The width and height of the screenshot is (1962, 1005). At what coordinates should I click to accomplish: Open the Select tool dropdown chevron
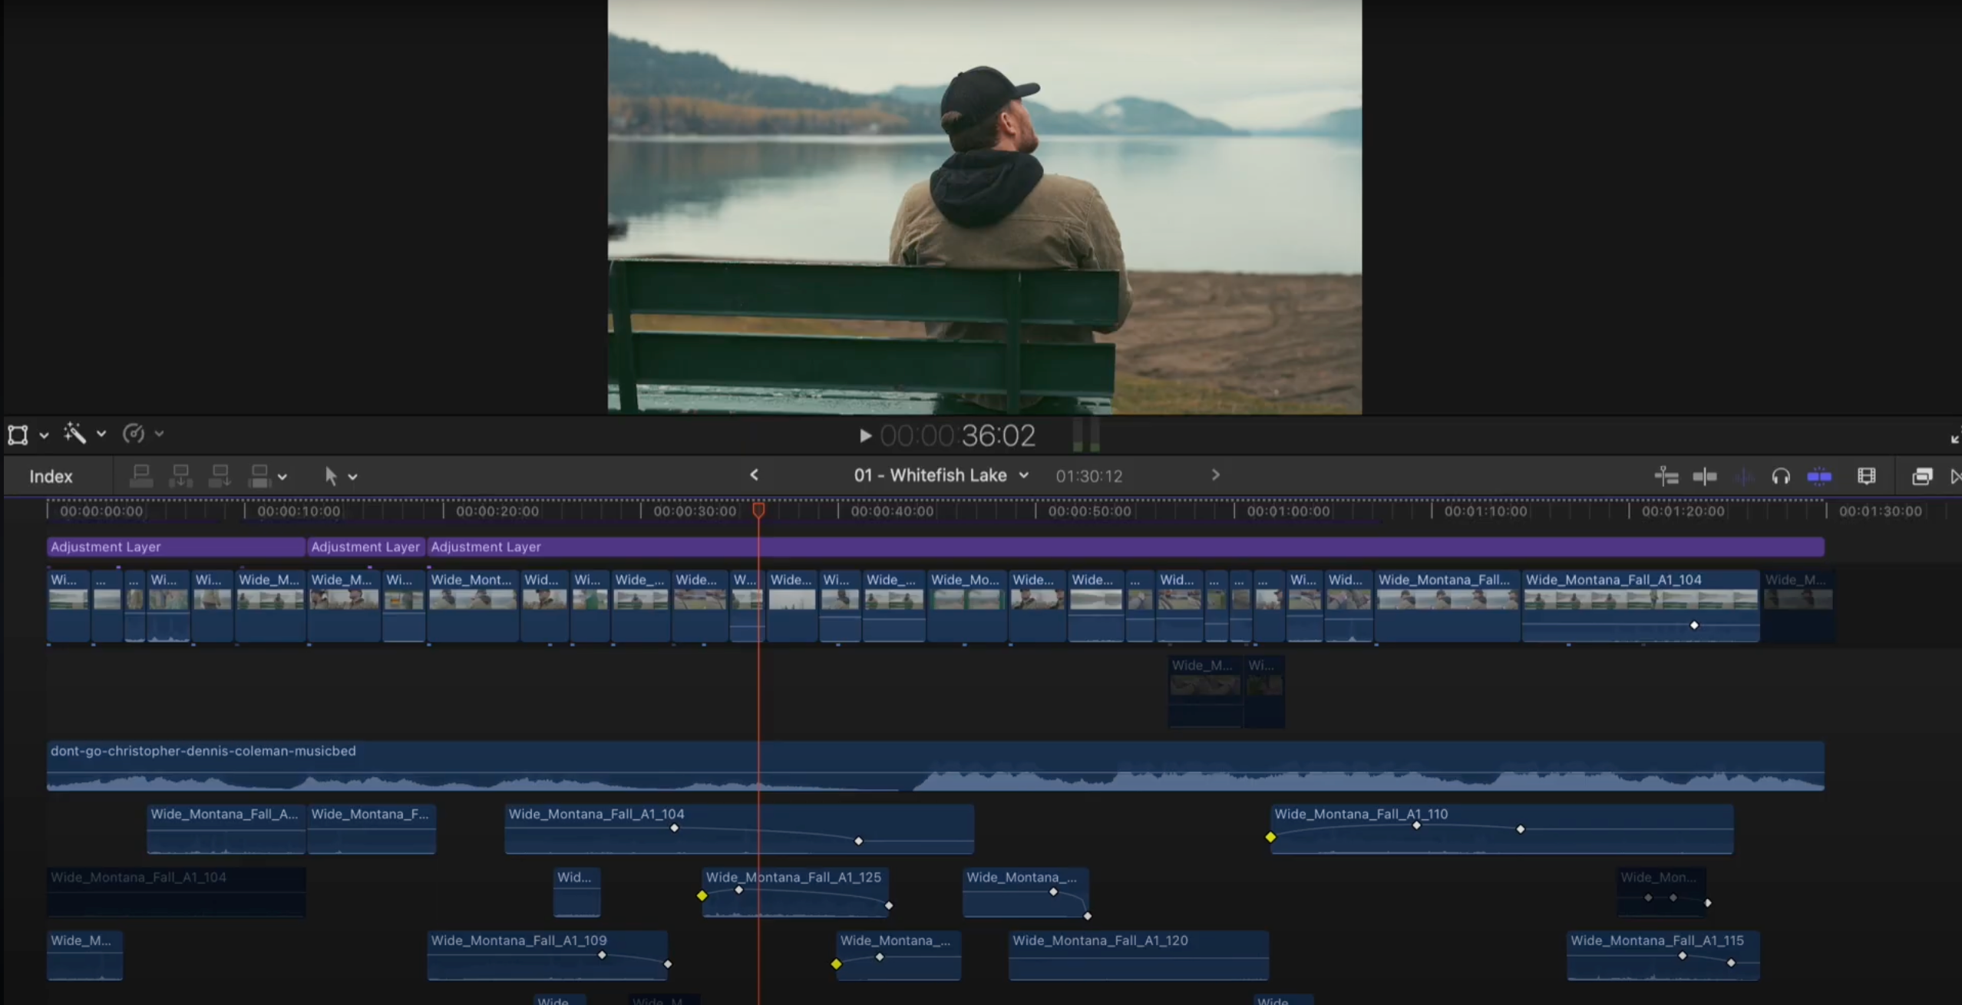tap(354, 476)
